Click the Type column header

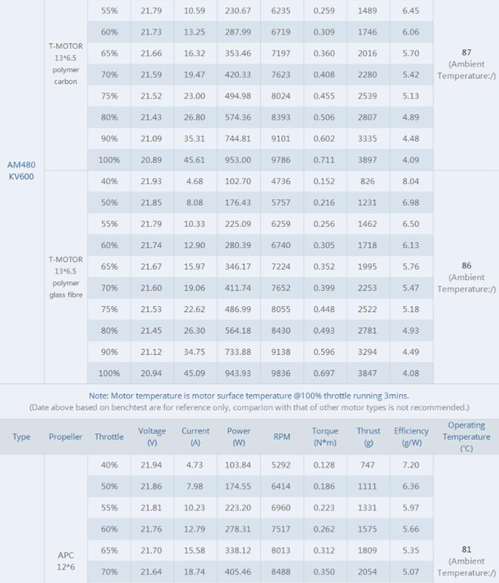[x=21, y=436]
